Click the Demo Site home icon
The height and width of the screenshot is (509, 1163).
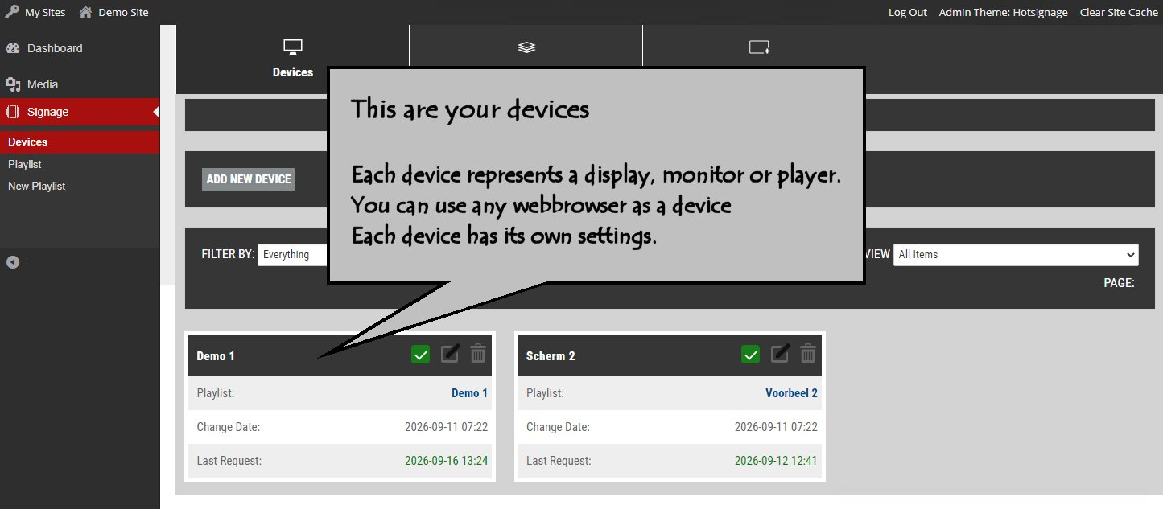tap(85, 12)
